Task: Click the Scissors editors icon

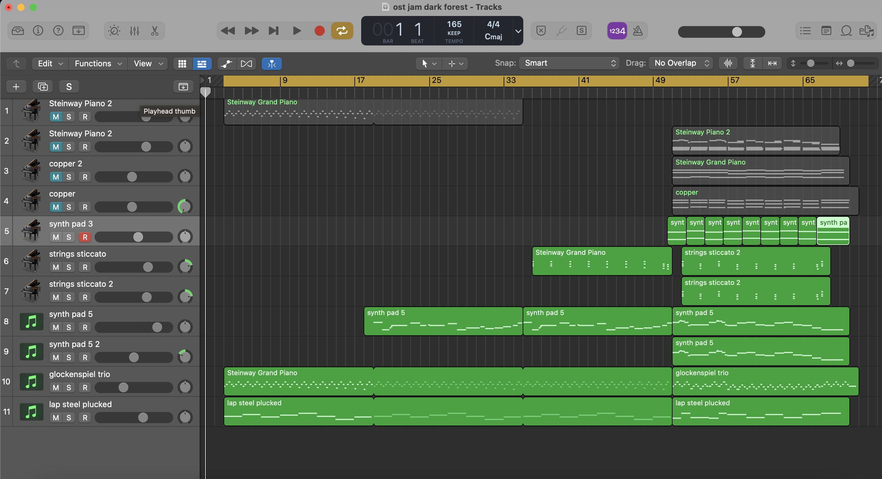Action: (x=155, y=31)
